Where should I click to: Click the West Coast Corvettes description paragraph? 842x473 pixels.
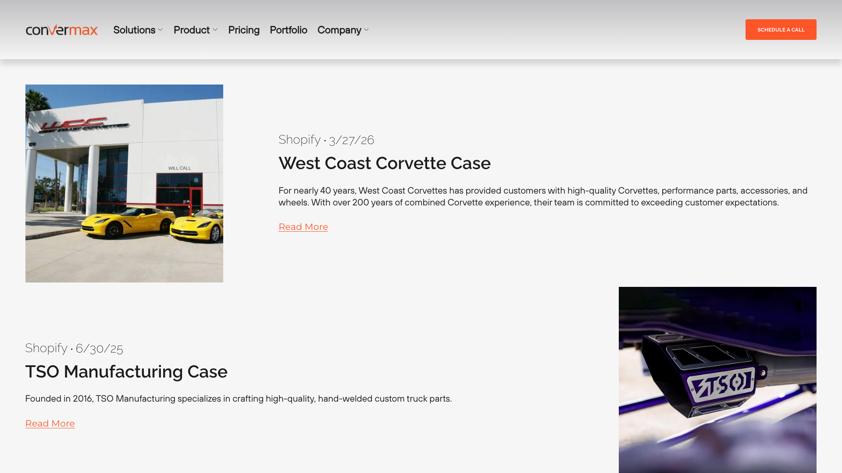[x=543, y=197]
